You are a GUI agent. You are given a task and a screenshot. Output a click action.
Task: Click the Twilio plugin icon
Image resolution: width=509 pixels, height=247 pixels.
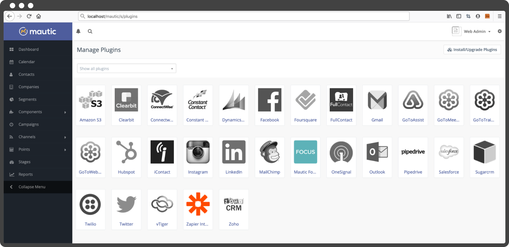(91, 204)
